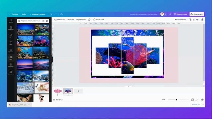The image size is (212, 119).
Task: Click the 50 % zoom value
Action: pyautogui.click(x=163, y=100)
